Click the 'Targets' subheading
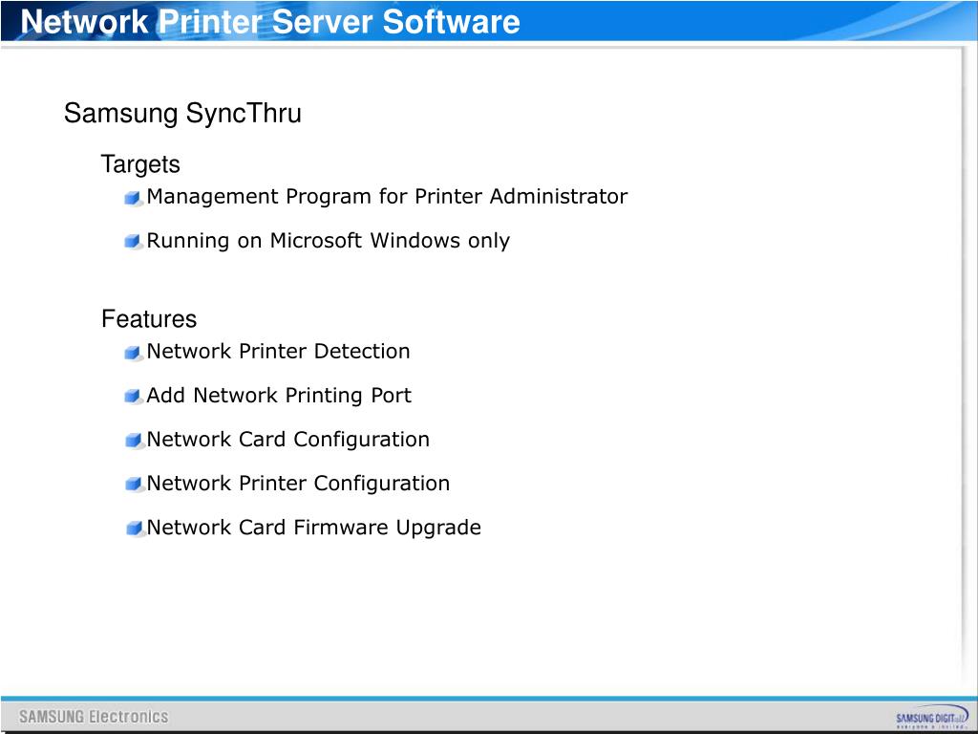 click(140, 165)
